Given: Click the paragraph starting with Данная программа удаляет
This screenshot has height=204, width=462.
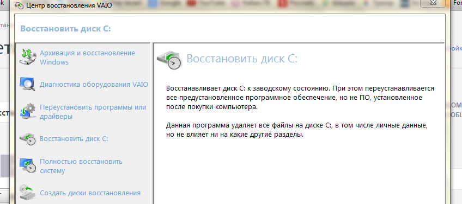Looking at the screenshot, I should click(x=296, y=130).
